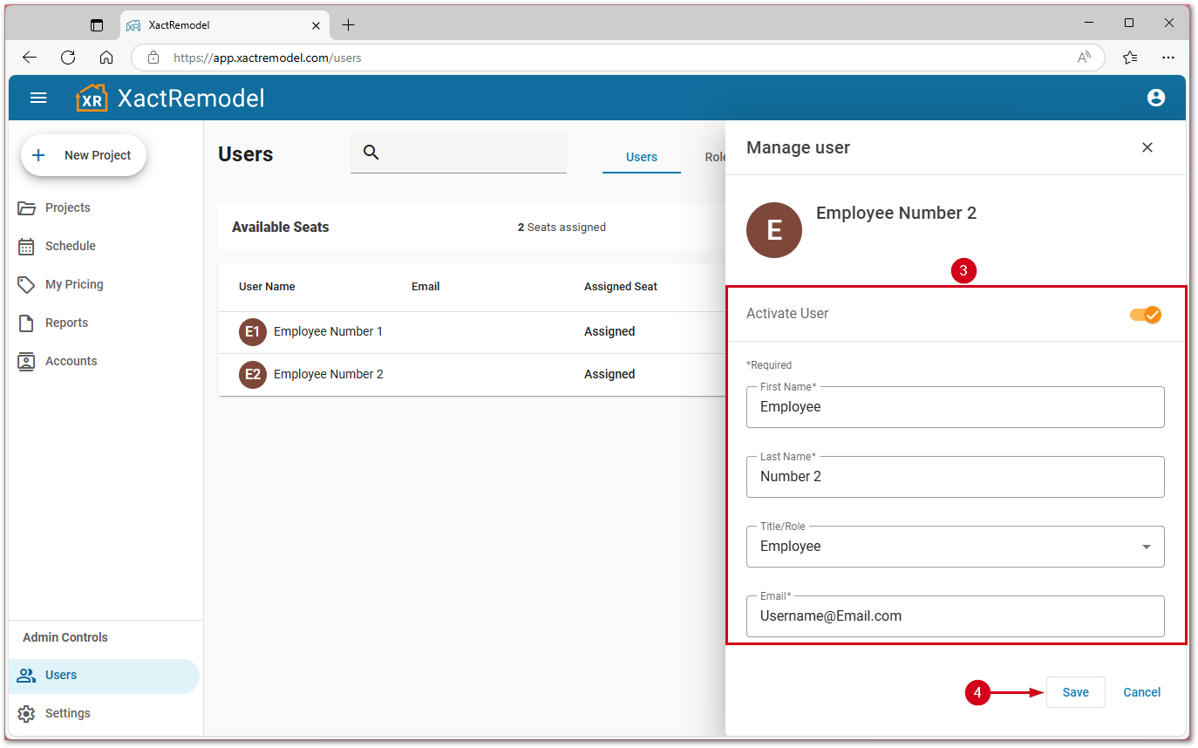Refresh the browser page
1198x748 pixels.
pyautogui.click(x=68, y=58)
